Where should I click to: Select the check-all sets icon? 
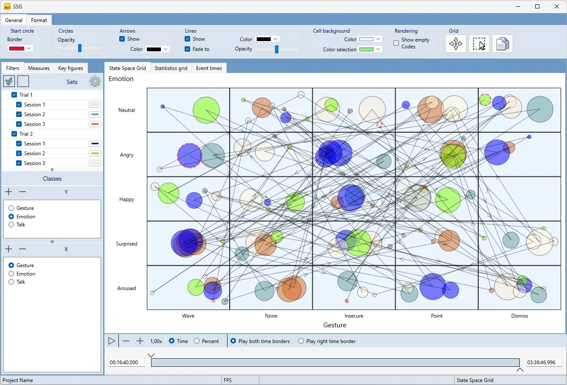pyautogui.click(x=9, y=81)
